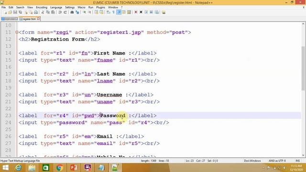Click the Stop Recording macro icon
Image resolution: width=306 pixels, height=172 pixels.
tap(141, 12)
